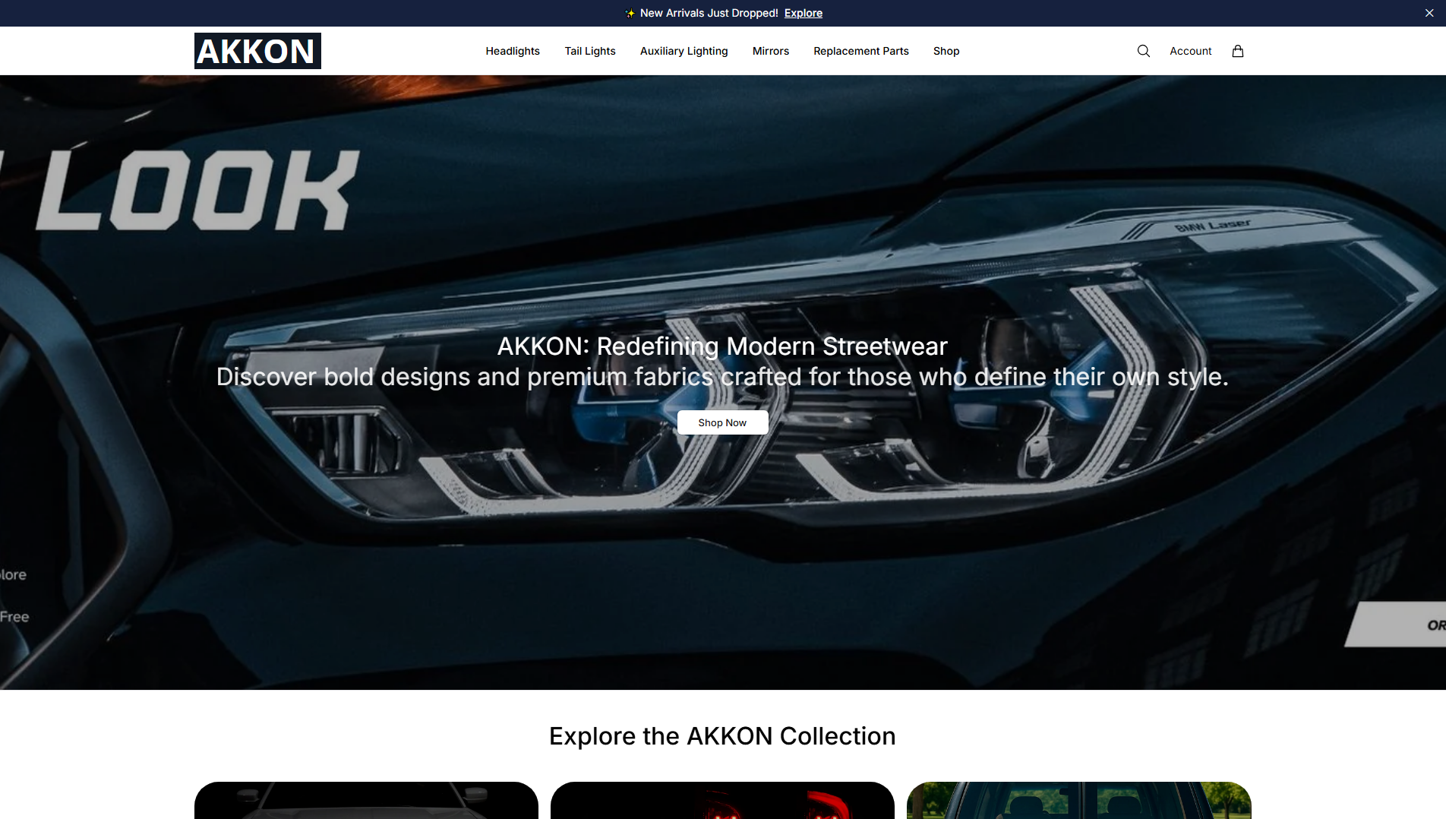Open the Mirrors menu

pos(771,51)
